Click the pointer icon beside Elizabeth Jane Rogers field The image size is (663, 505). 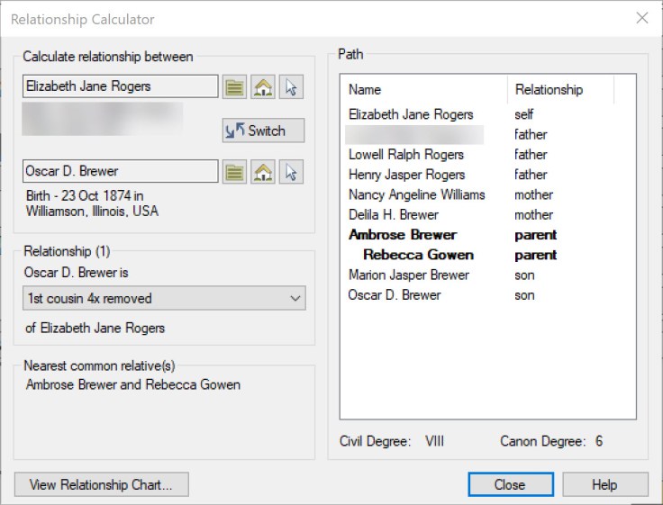[x=291, y=86]
